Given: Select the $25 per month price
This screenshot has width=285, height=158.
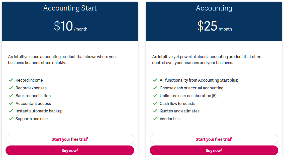Looking at the screenshot, I should (x=214, y=26).
